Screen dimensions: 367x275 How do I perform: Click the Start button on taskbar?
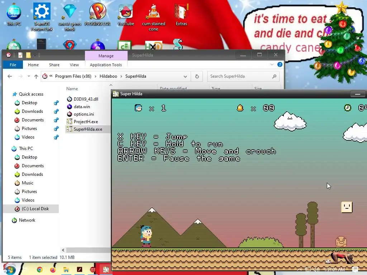(9, 269)
